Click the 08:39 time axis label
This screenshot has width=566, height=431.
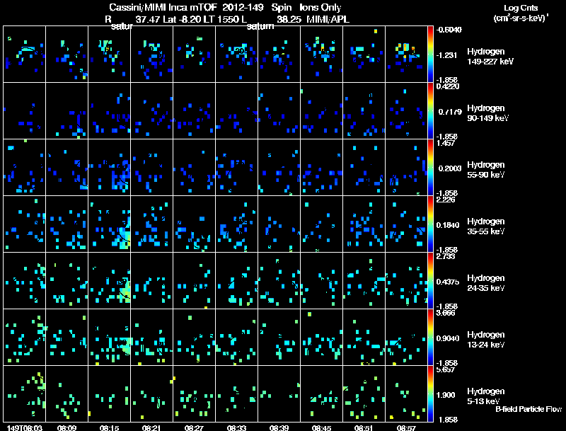point(279,427)
